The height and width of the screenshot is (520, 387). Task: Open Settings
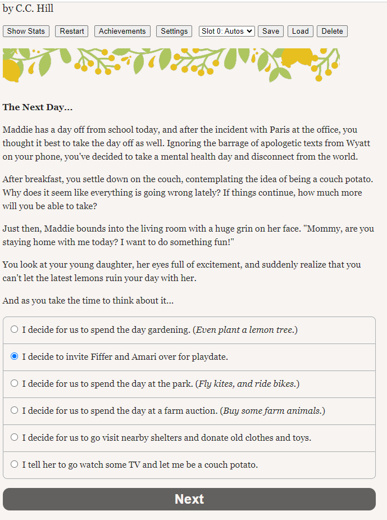(x=174, y=31)
